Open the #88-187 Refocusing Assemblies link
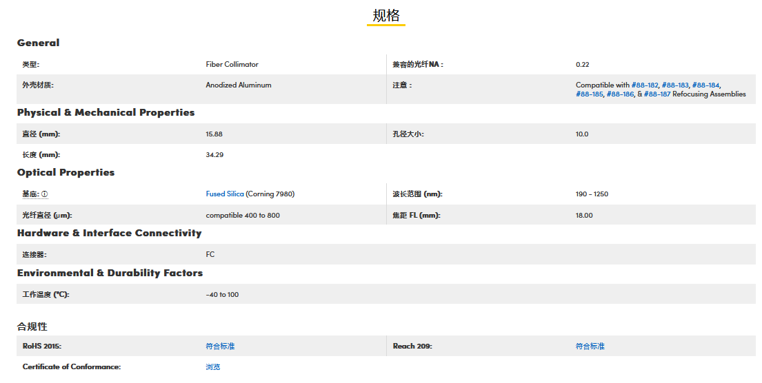The width and height of the screenshot is (762, 383). point(657,94)
